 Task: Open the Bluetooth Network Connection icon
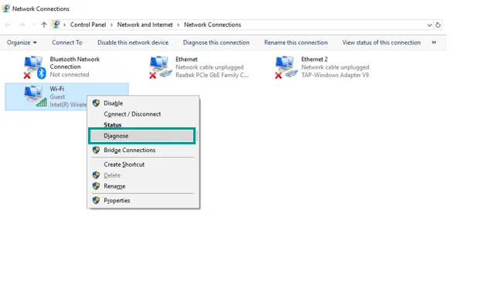coord(35,67)
